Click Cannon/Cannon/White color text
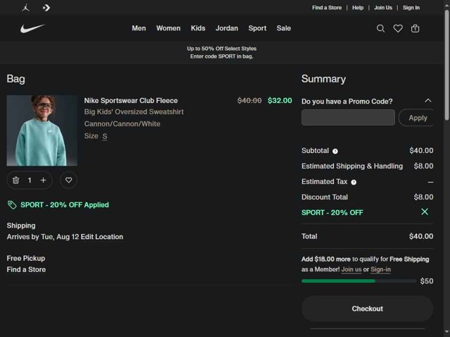This screenshot has height=337, width=450. point(123,124)
